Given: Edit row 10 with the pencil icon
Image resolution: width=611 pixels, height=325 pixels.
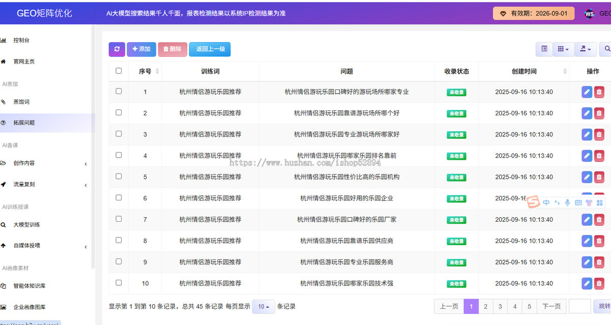Looking at the screenshot, I should [587, 283].
